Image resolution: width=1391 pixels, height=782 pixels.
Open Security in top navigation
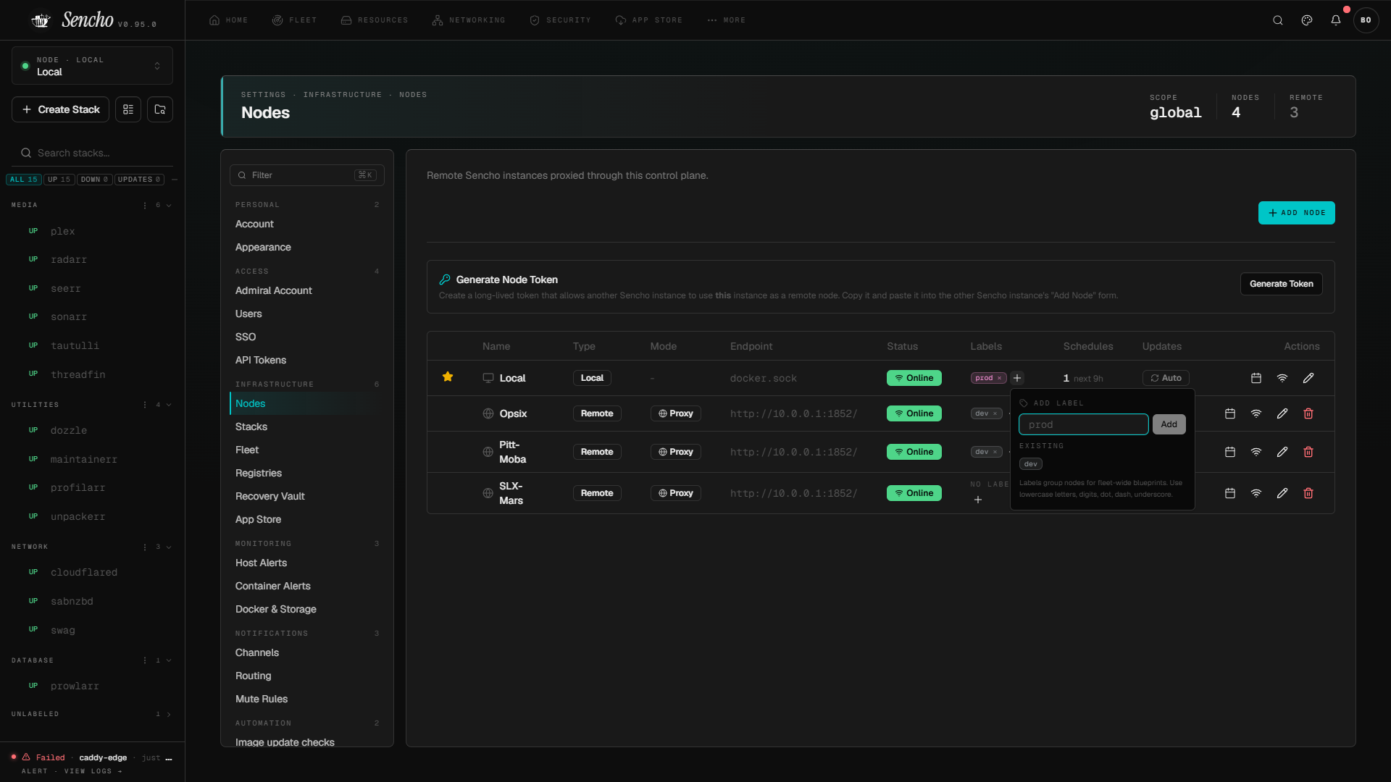point(561,20)
